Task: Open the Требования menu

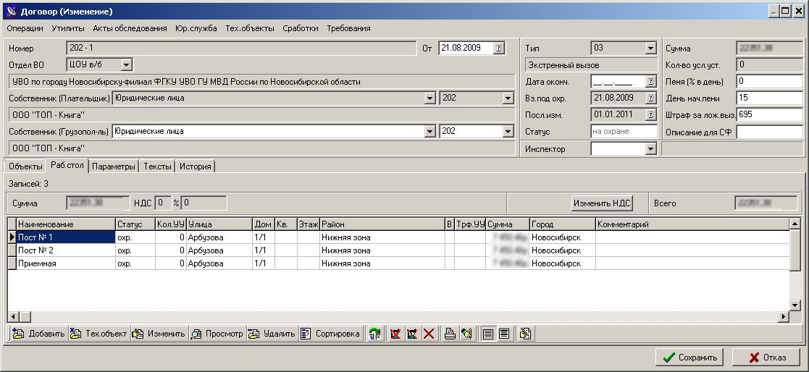Action: 349,28
